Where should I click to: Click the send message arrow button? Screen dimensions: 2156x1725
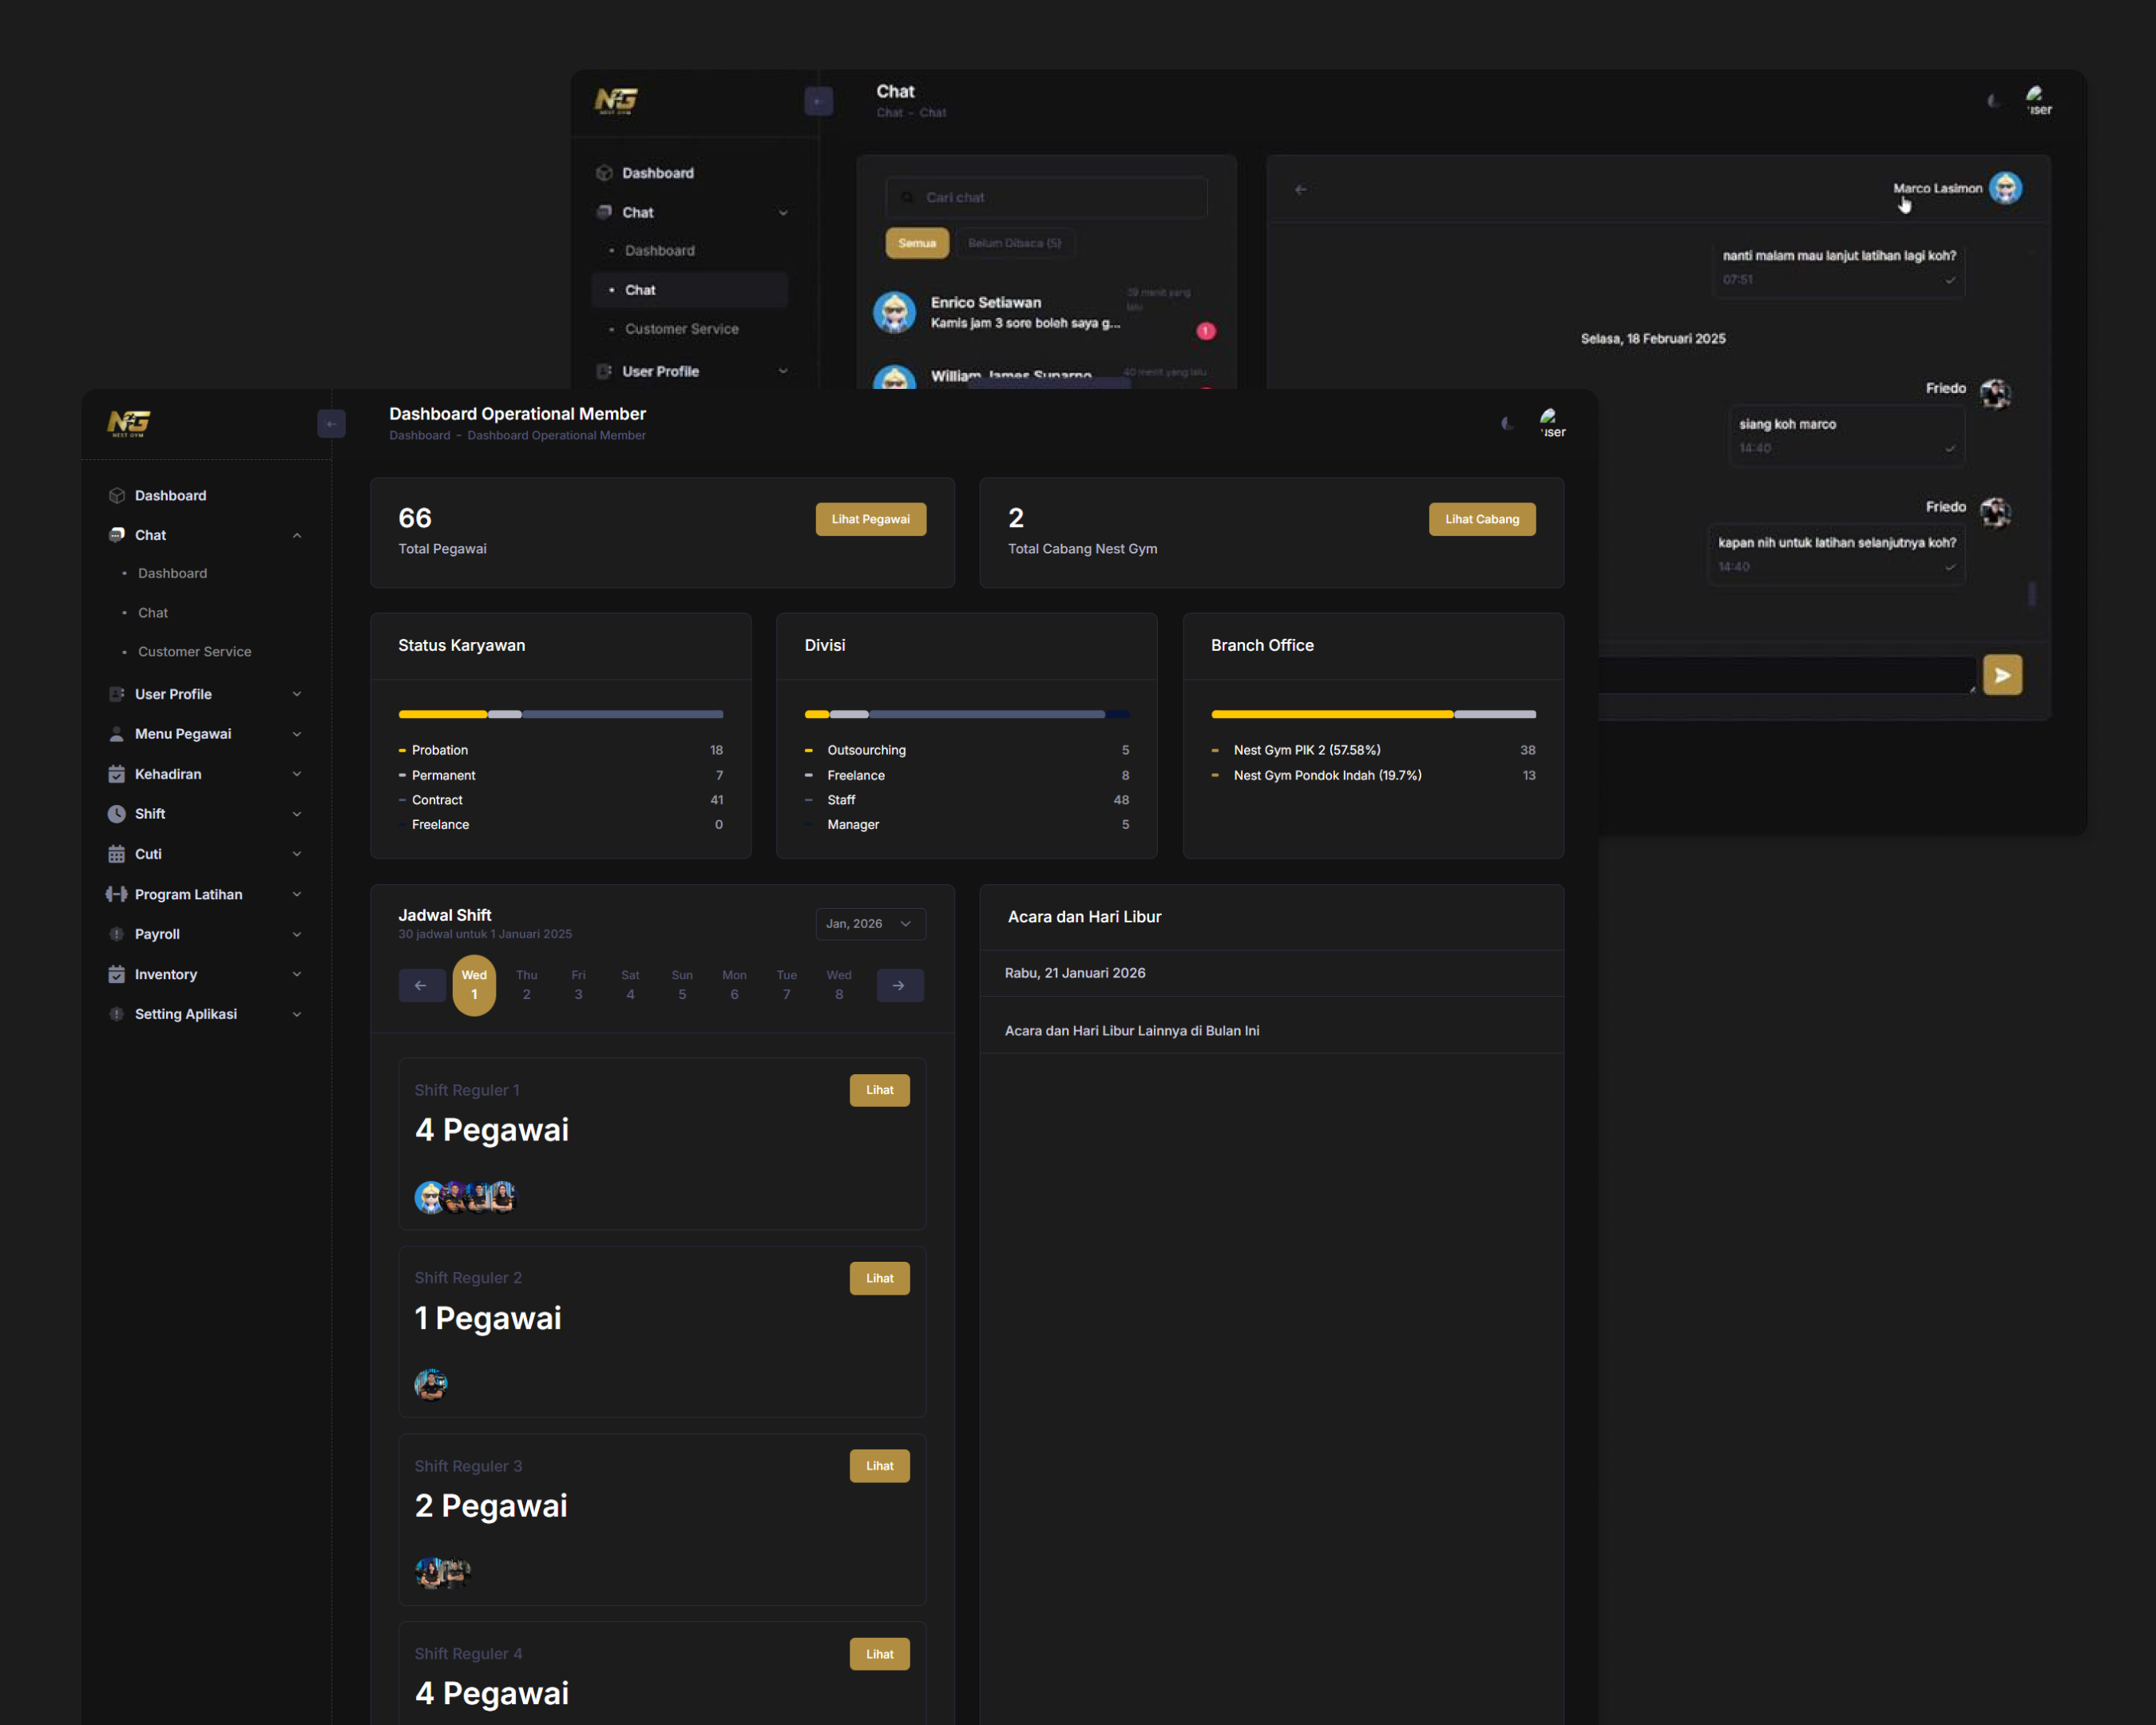click(x=2002, y=675)
